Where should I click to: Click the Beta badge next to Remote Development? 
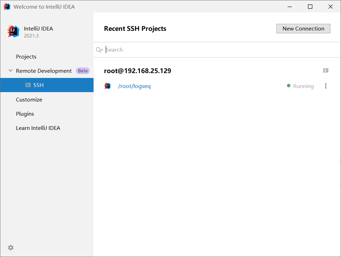82,71
